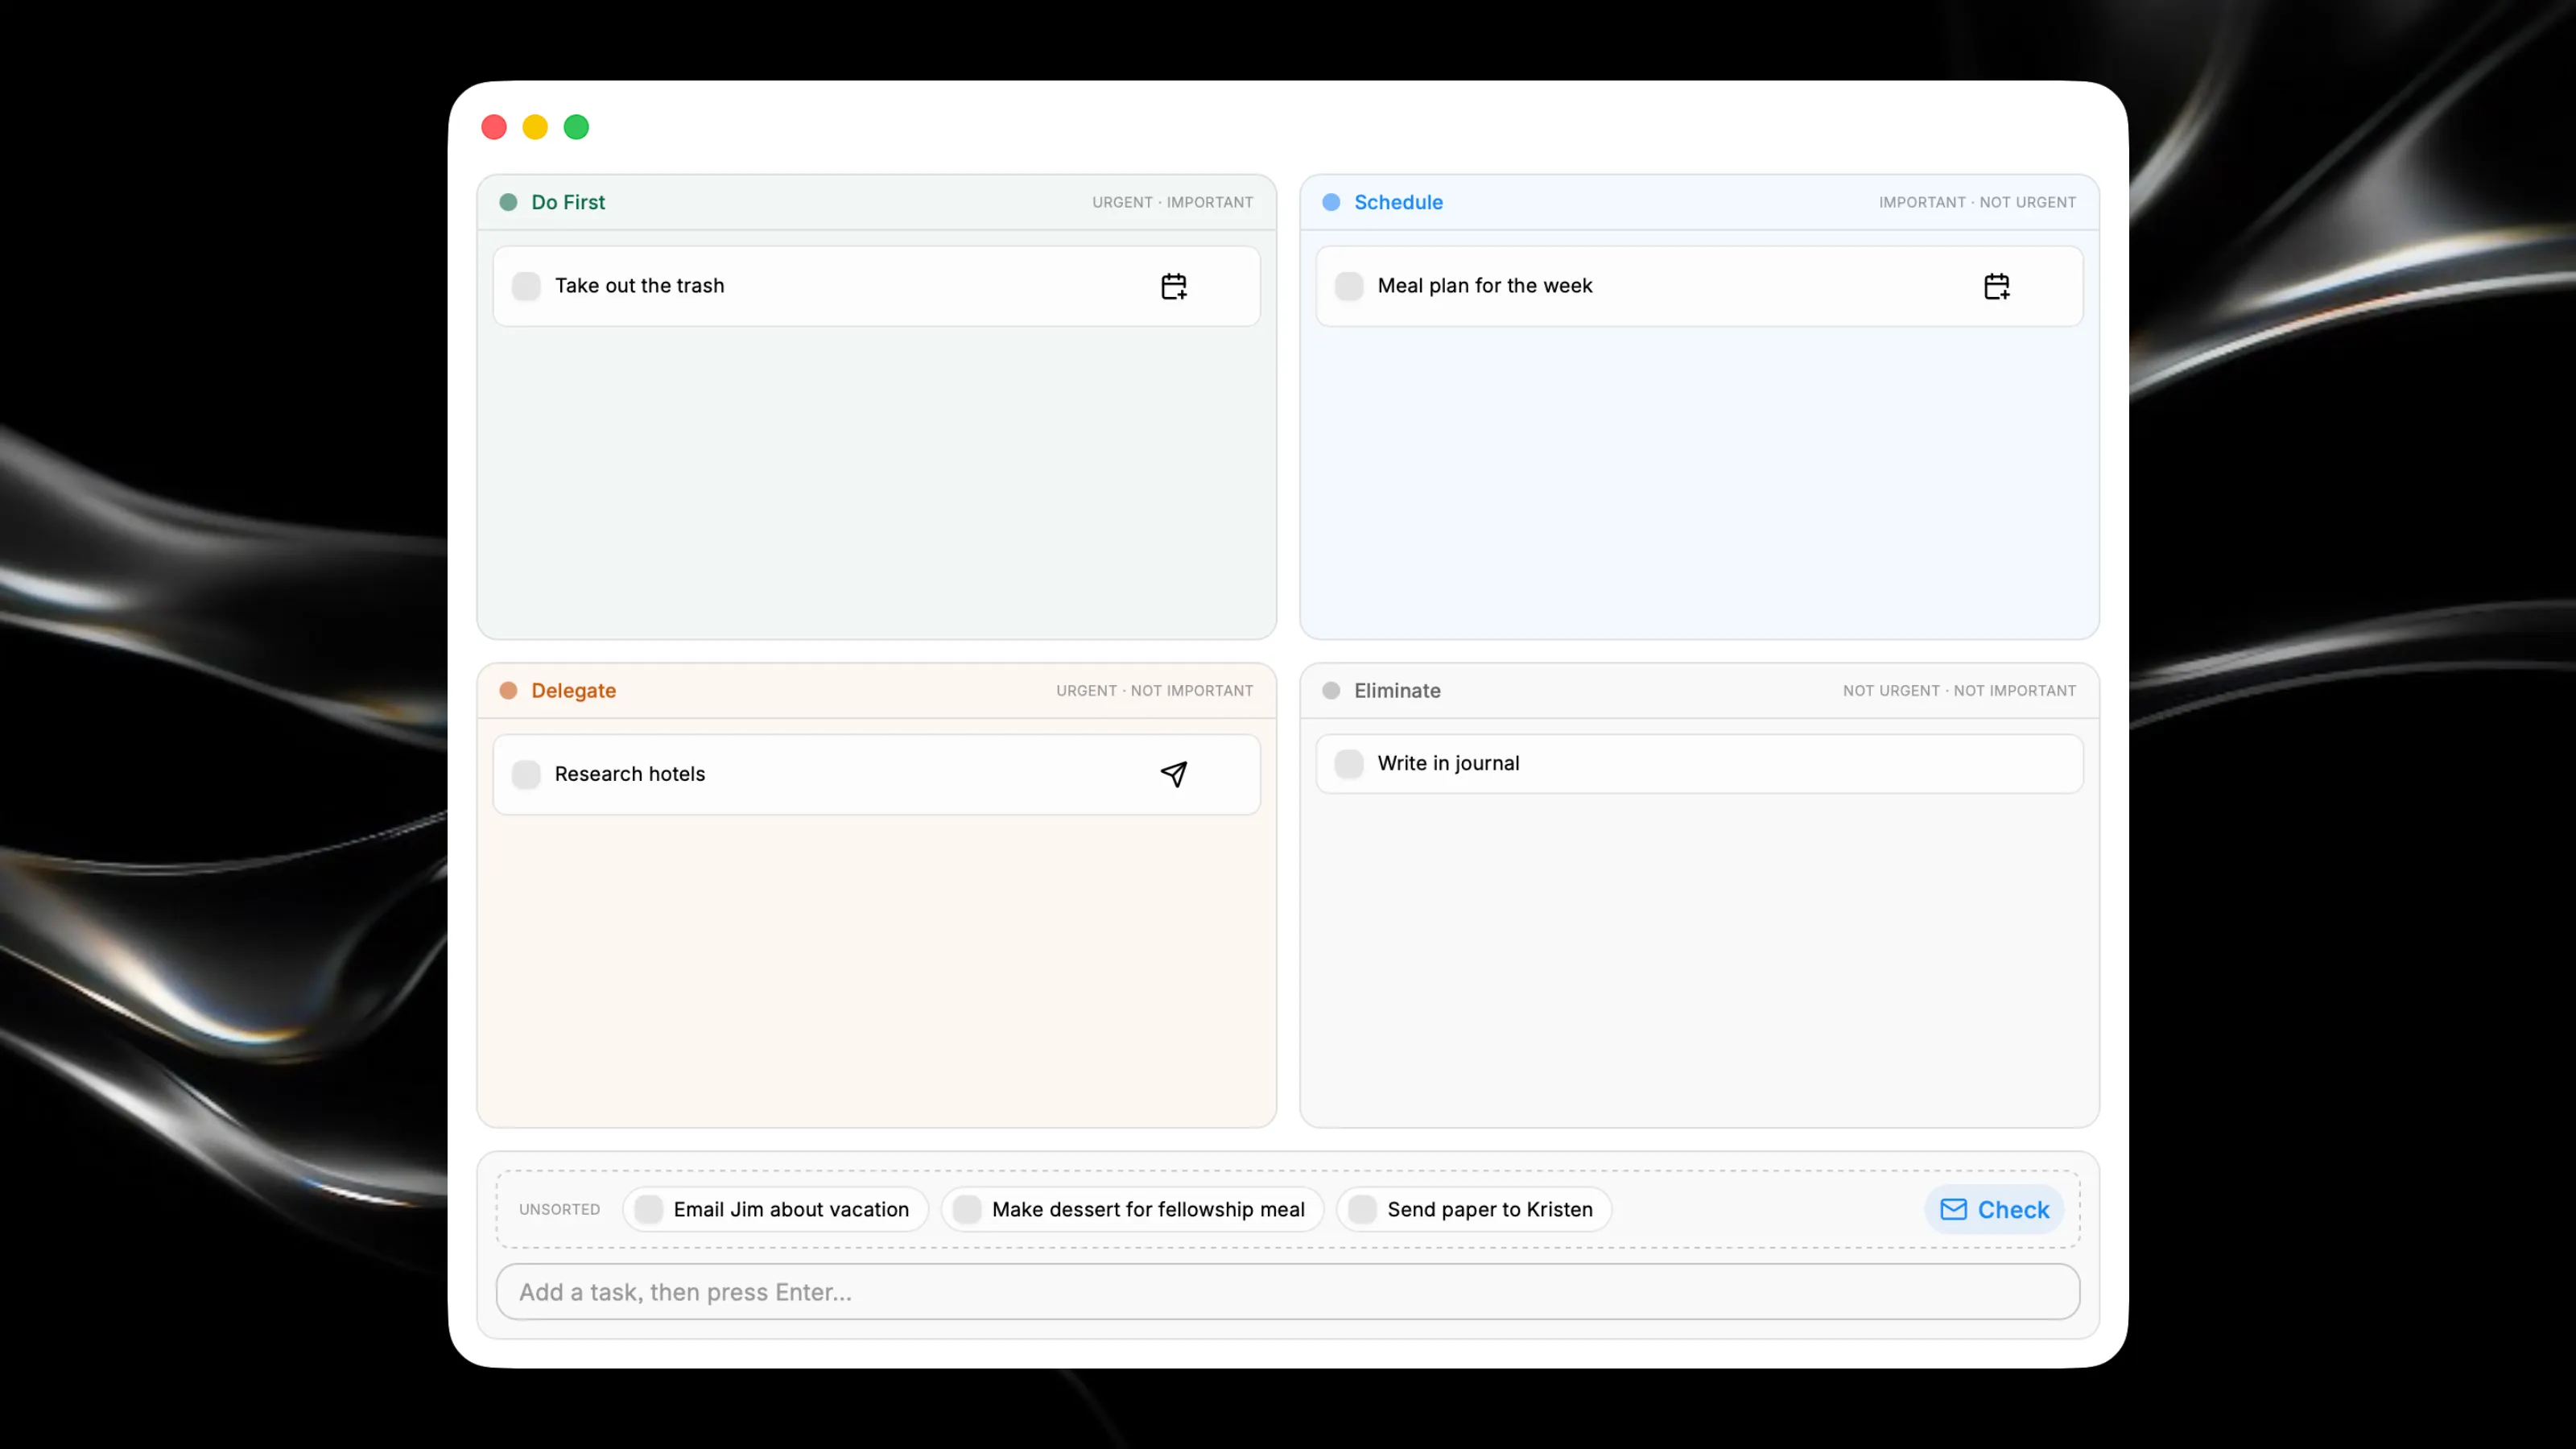This screenshot has height=1449, width=2576.
Task: Close the window with red button
Action: tap(494, 127)
